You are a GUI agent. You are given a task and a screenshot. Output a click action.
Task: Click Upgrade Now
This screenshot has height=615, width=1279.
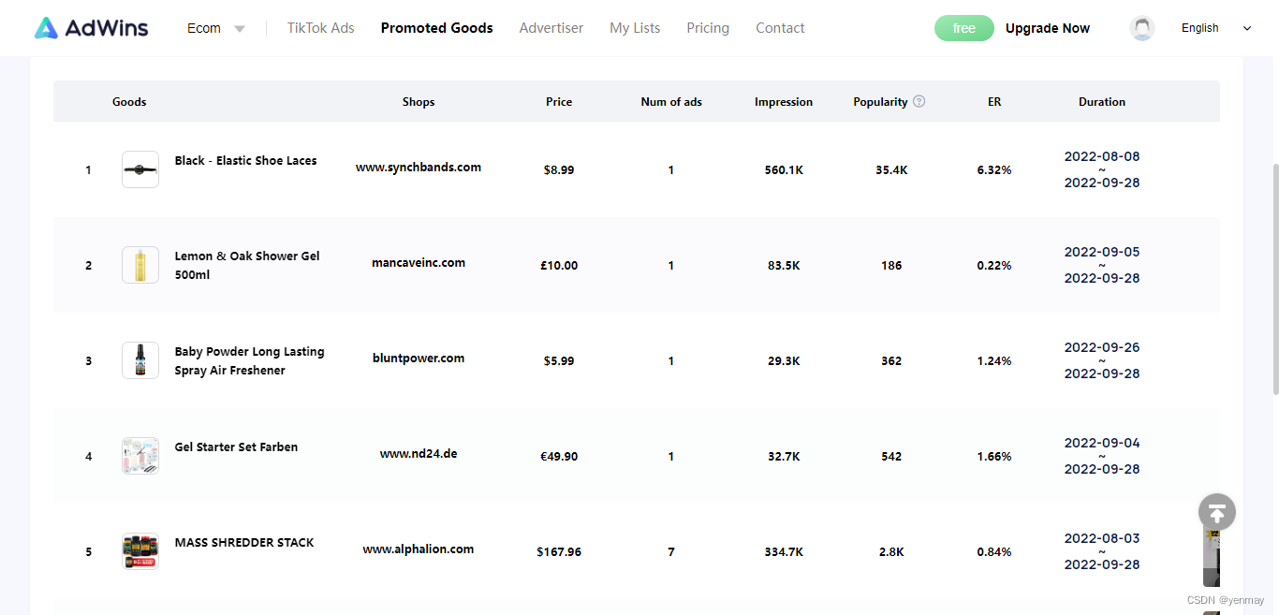pyautogui.click(x=1048, y=28)
